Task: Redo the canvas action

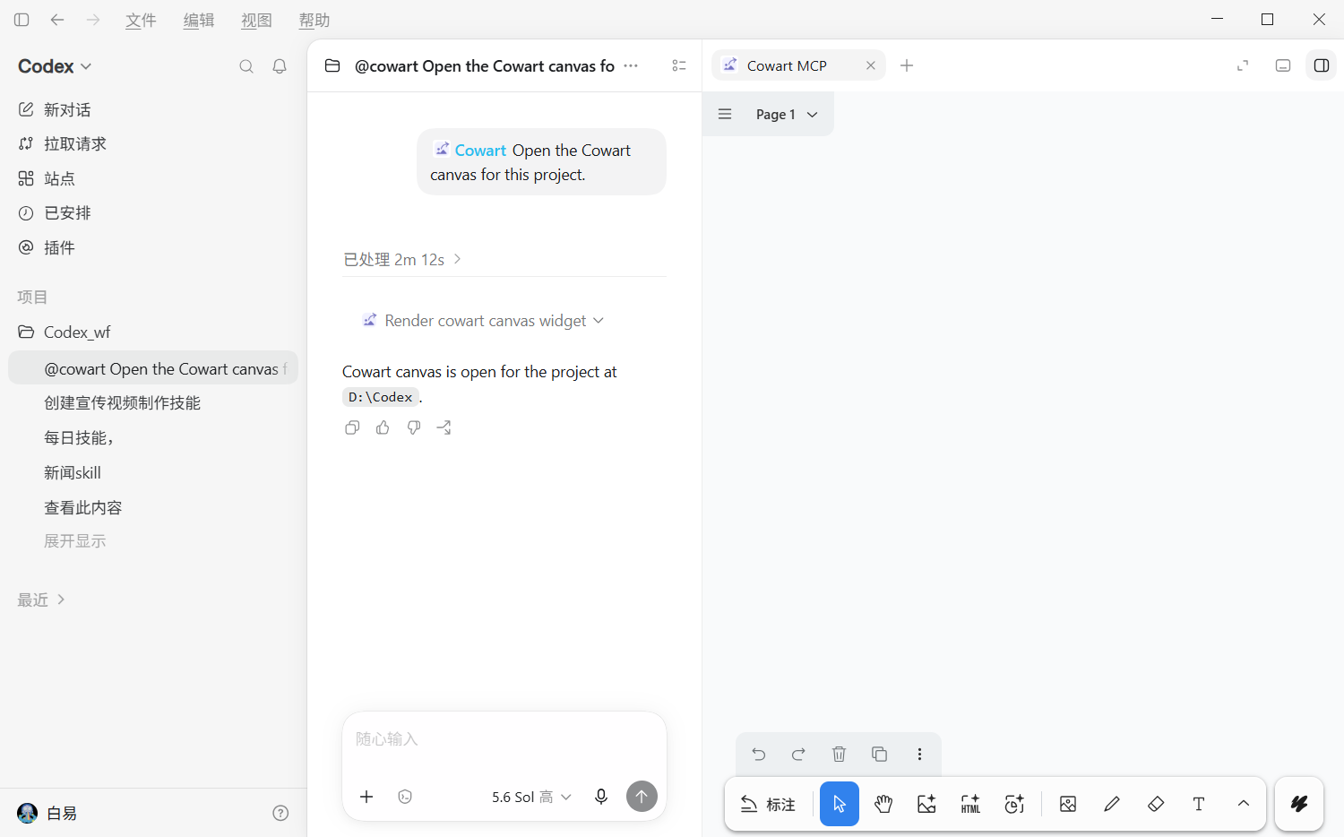Action: [798, 754]
